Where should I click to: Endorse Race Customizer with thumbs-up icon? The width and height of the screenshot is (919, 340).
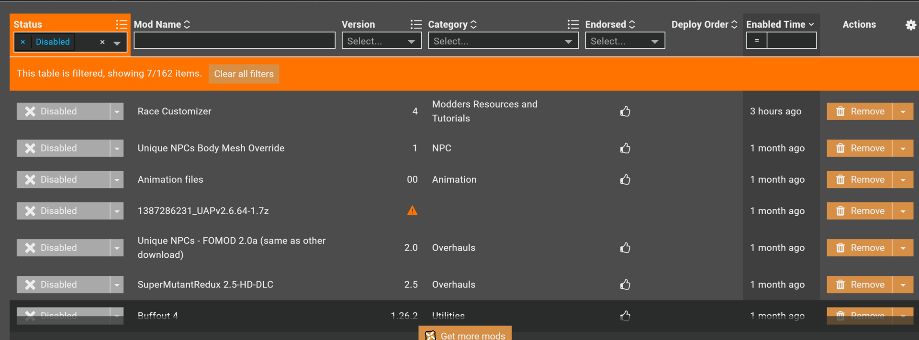coord(625,111)
